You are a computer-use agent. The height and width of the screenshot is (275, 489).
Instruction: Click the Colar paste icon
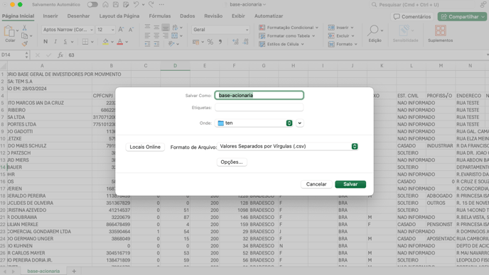pyautogui.click(x=9, y=31)
